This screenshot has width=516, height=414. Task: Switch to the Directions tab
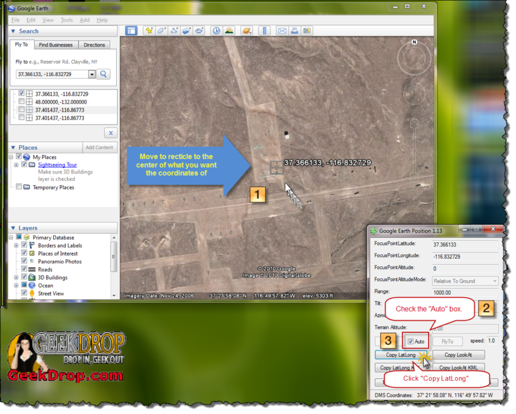(94, 45)
